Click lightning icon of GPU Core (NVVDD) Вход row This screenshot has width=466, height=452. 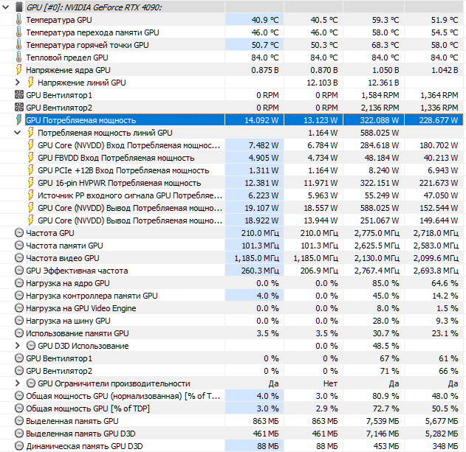pos(30,145)
